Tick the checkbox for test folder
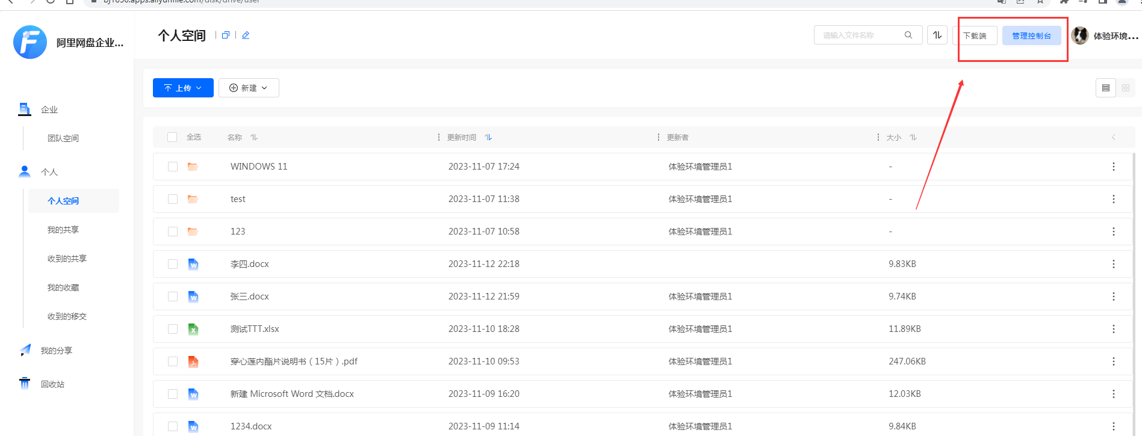1142x436 pixels. (173, 199)
